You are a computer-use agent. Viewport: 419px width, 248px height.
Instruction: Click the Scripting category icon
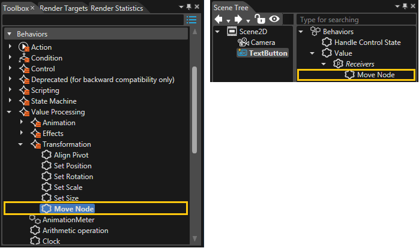[25, 90]
